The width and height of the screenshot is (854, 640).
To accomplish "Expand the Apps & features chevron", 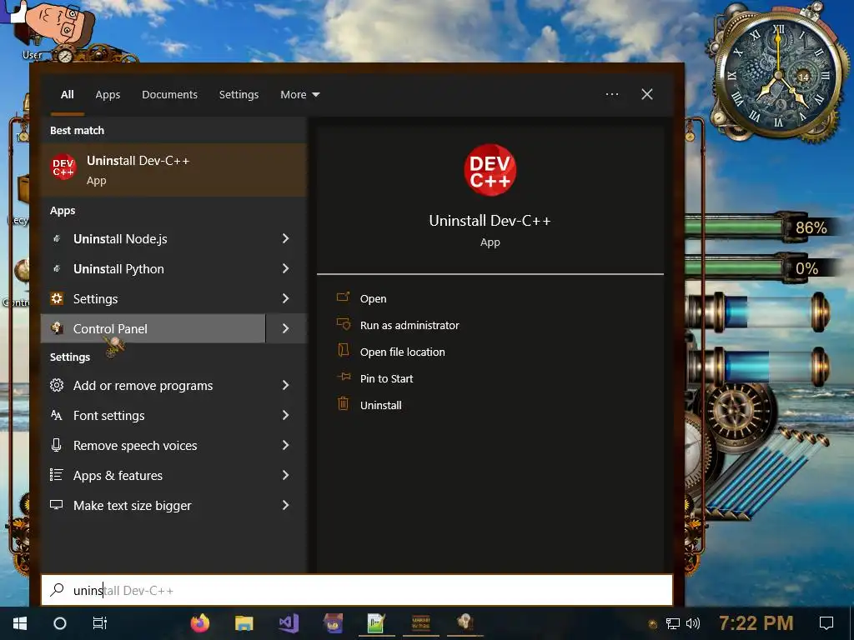I will 286,475.
